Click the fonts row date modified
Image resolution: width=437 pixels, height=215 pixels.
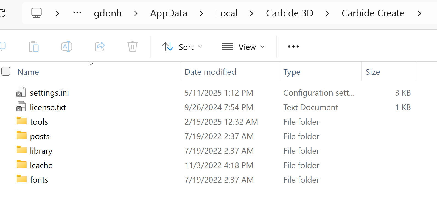pyautogui.click(x=219, y=180)
